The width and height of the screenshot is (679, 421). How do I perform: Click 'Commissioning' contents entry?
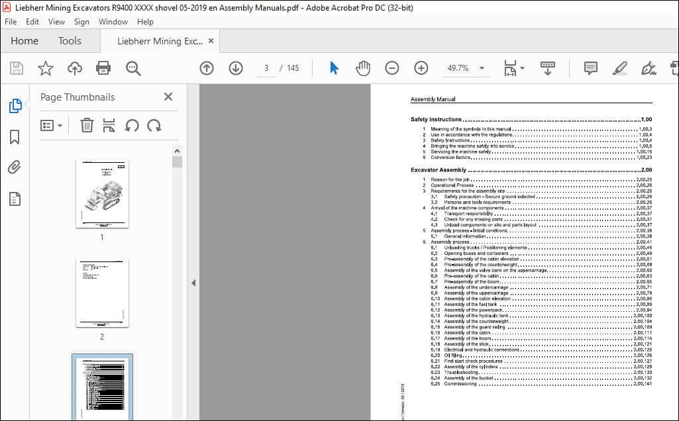[460, 384]
